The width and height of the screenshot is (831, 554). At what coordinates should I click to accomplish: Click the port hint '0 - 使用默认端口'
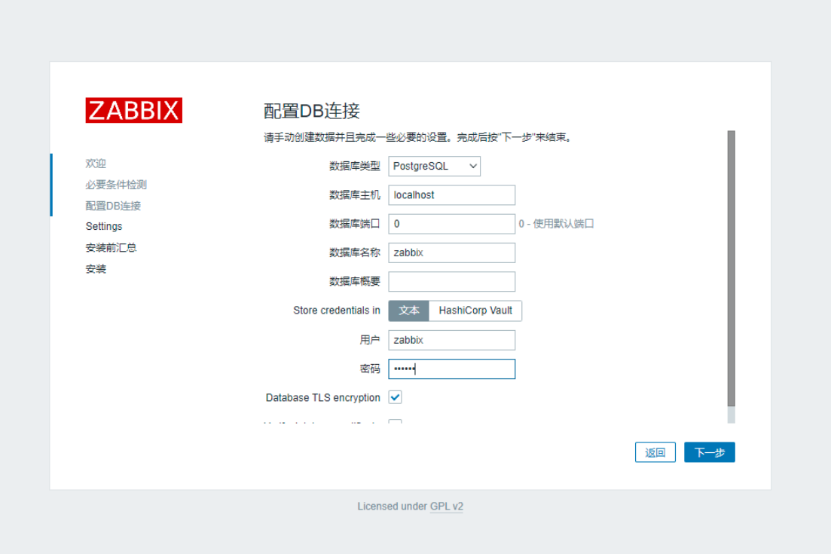(x=556, y=224)
